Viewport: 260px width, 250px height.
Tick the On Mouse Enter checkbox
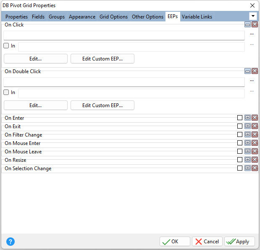pyautogui.click(x=240, y=143)
